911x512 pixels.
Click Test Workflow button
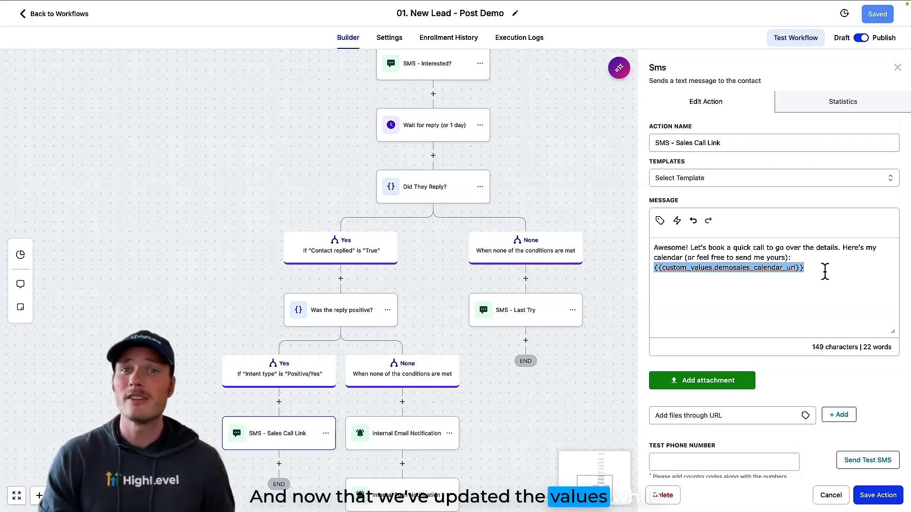[795, 38]
